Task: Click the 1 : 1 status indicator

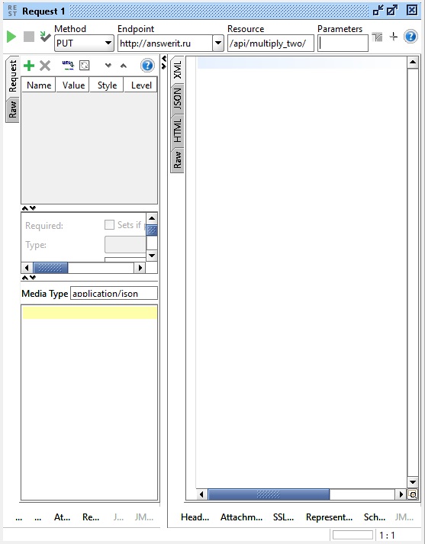Action: pos(387,536)
